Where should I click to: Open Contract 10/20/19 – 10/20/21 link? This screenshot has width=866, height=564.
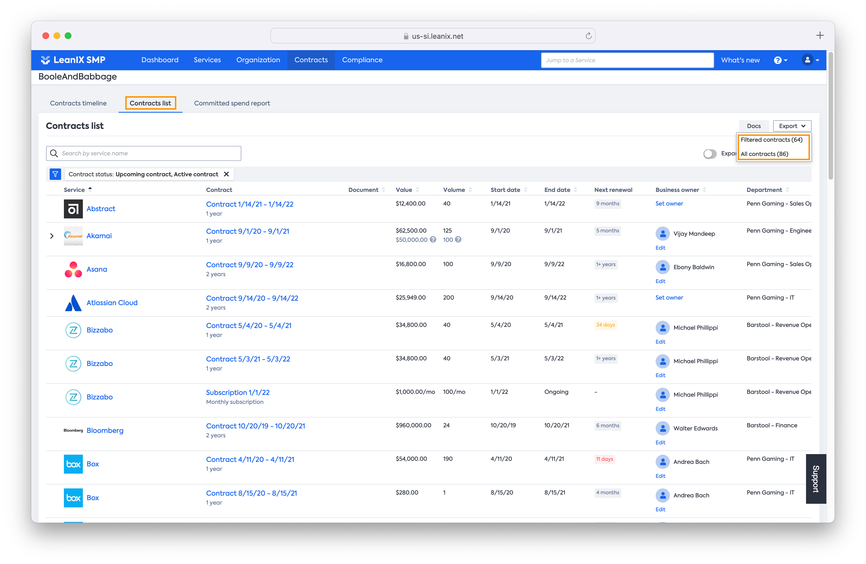pos(256,426)
